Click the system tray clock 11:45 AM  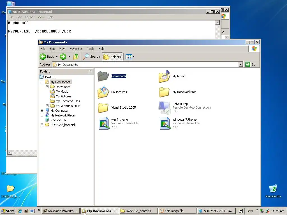(277, 211)
